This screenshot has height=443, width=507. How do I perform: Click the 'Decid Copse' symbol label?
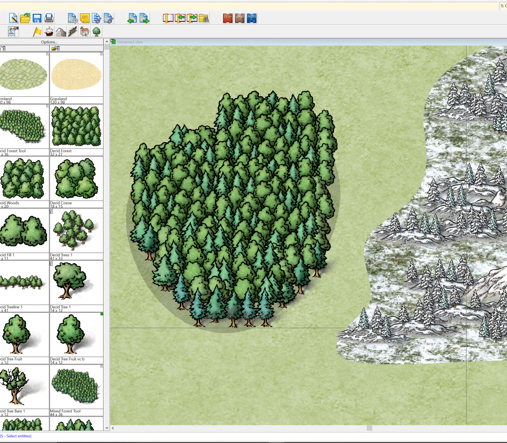(61, 203)
